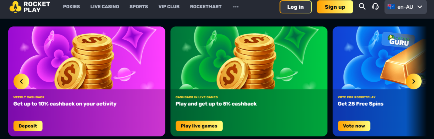Image resolution: width=434 pixels, height=139 pixels.
Task: Visit the RocketMart menu item
Action: (206, 7)
